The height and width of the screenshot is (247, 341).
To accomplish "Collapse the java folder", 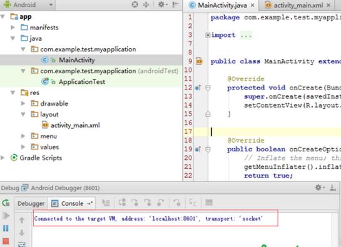I will (x=13, y=39).
